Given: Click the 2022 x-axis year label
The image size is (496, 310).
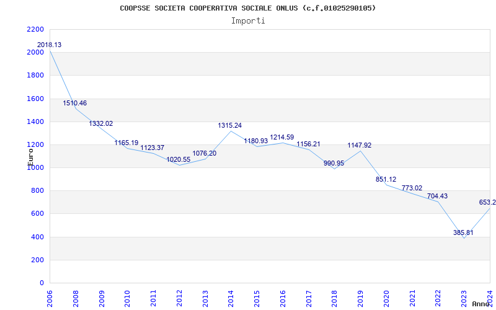Looking at the screenshot, I should (x=438, y=298).
